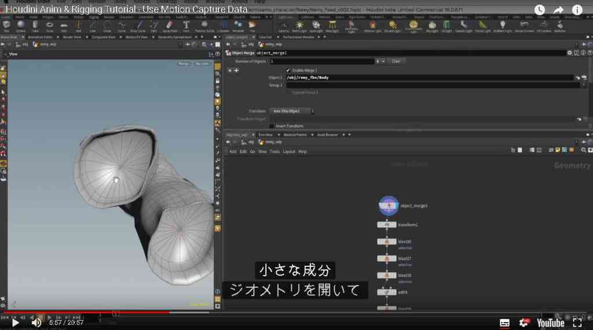Screen dimensions: 593x330
Task: Switch to the Material Palette tab
Action: tap(295, 134)
